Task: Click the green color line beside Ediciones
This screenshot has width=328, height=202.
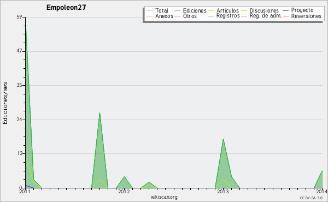Action: coord(177,10)
